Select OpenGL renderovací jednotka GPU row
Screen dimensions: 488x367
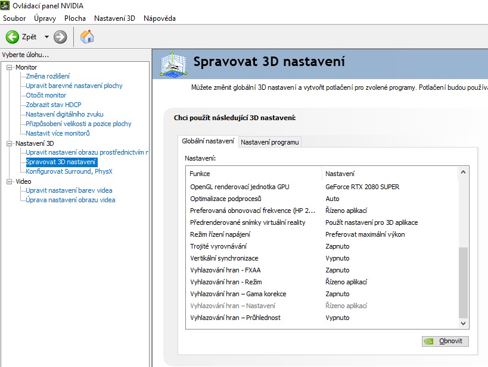[322, 187]
